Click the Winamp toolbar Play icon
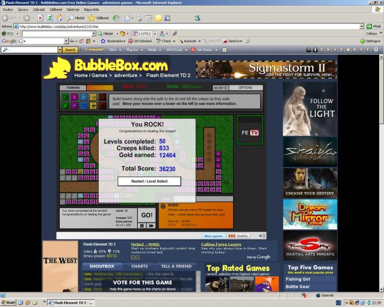The width and height of the screenshot is (384, 307). coord(335,50)
